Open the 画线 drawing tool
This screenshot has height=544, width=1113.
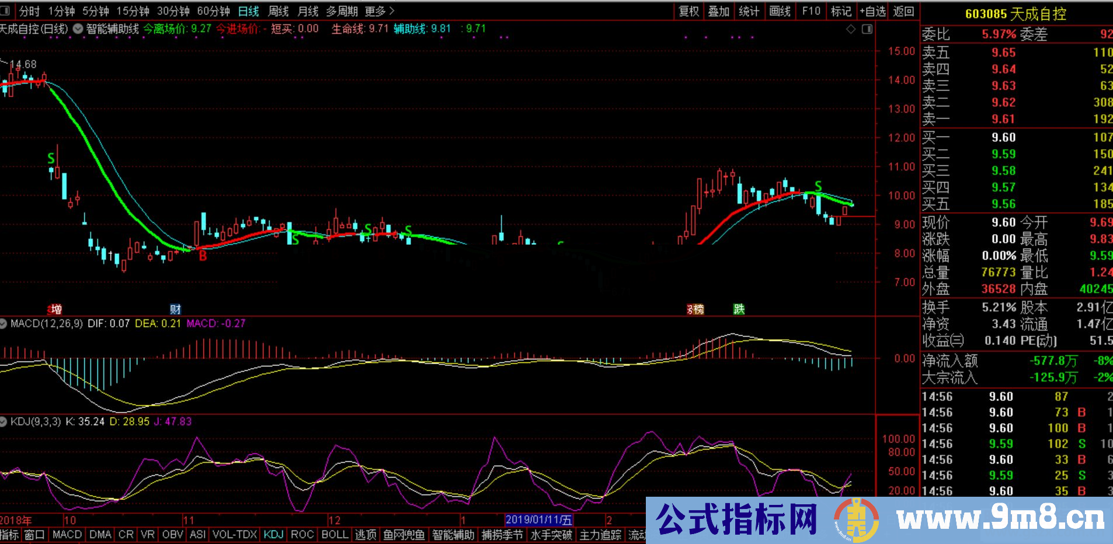tap(780, 11)
